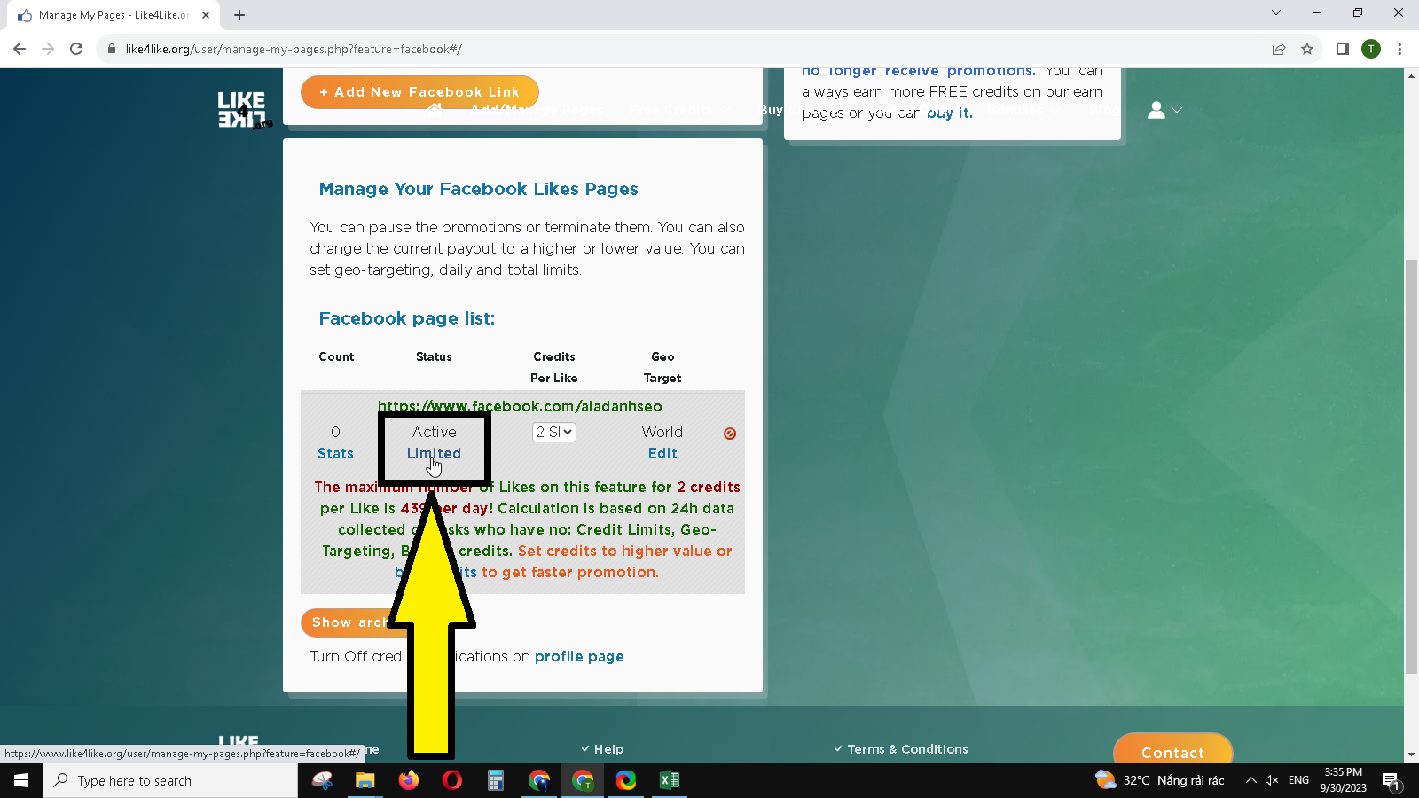
Task: Switch to the active Chrome taskbar window
Action: 583,780
